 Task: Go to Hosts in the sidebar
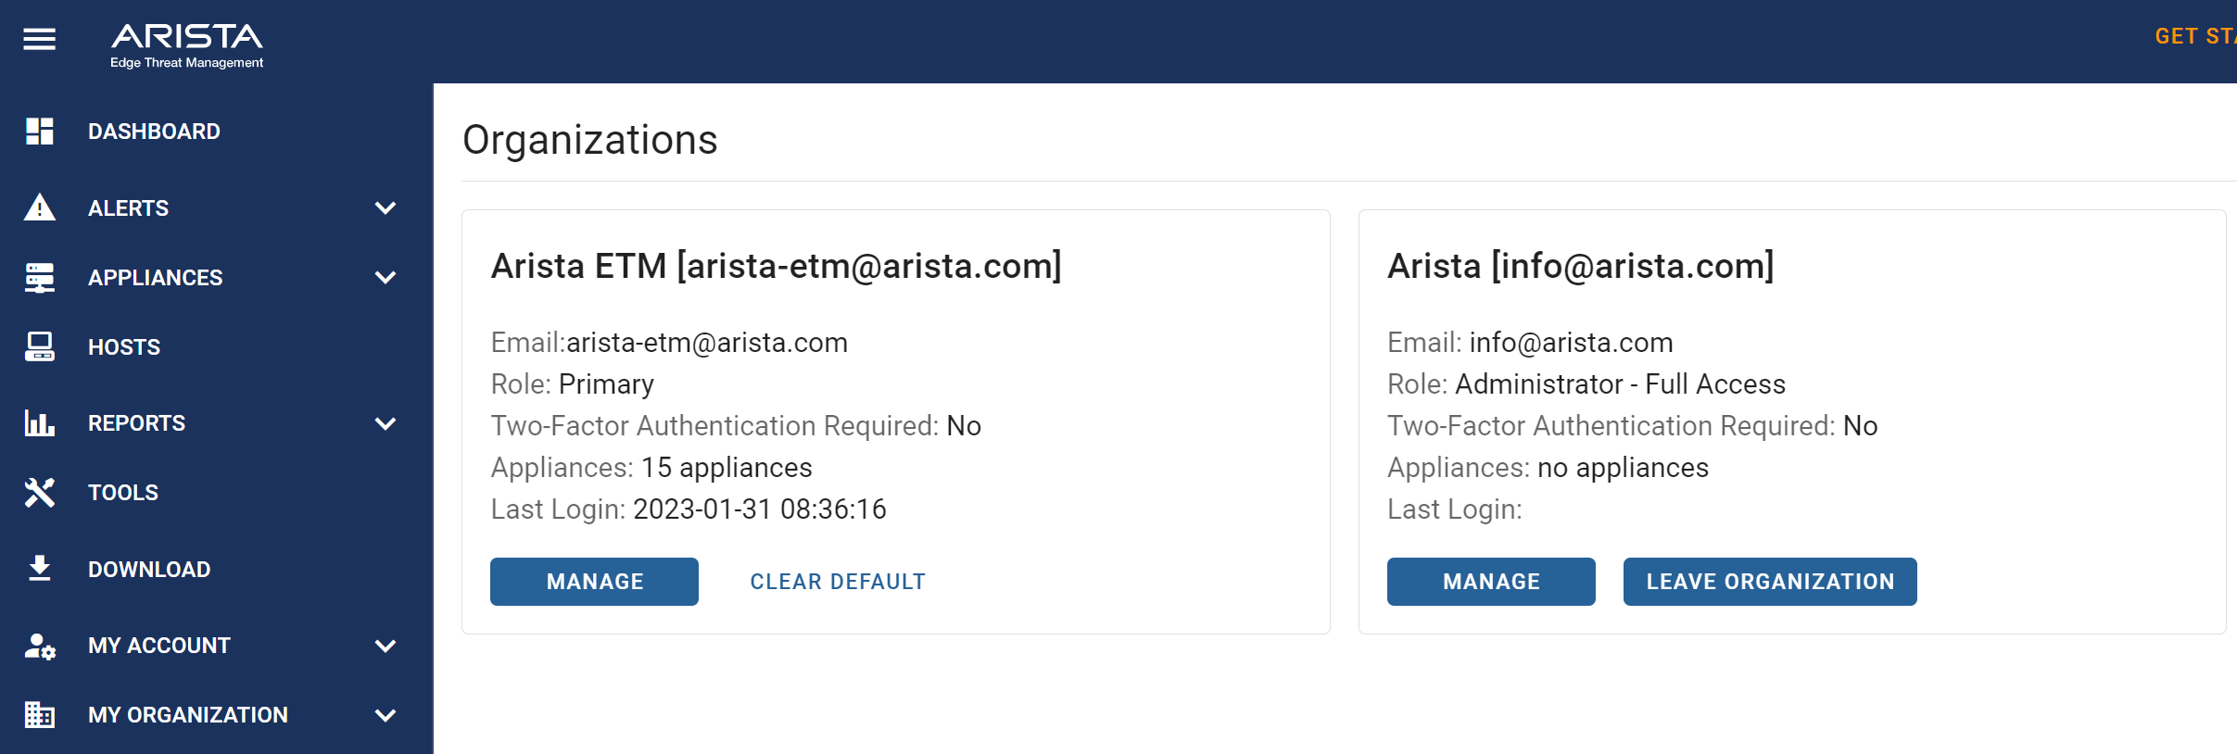124,347
